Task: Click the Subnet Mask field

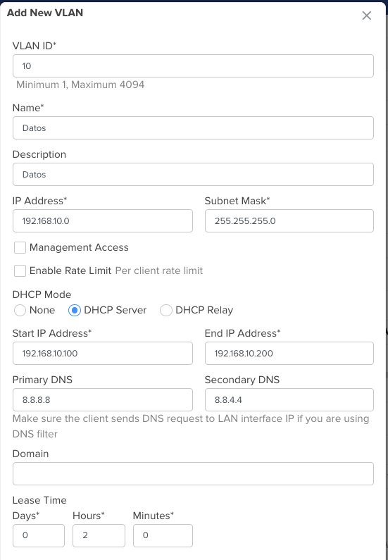Action: click(x=289, y=220)
